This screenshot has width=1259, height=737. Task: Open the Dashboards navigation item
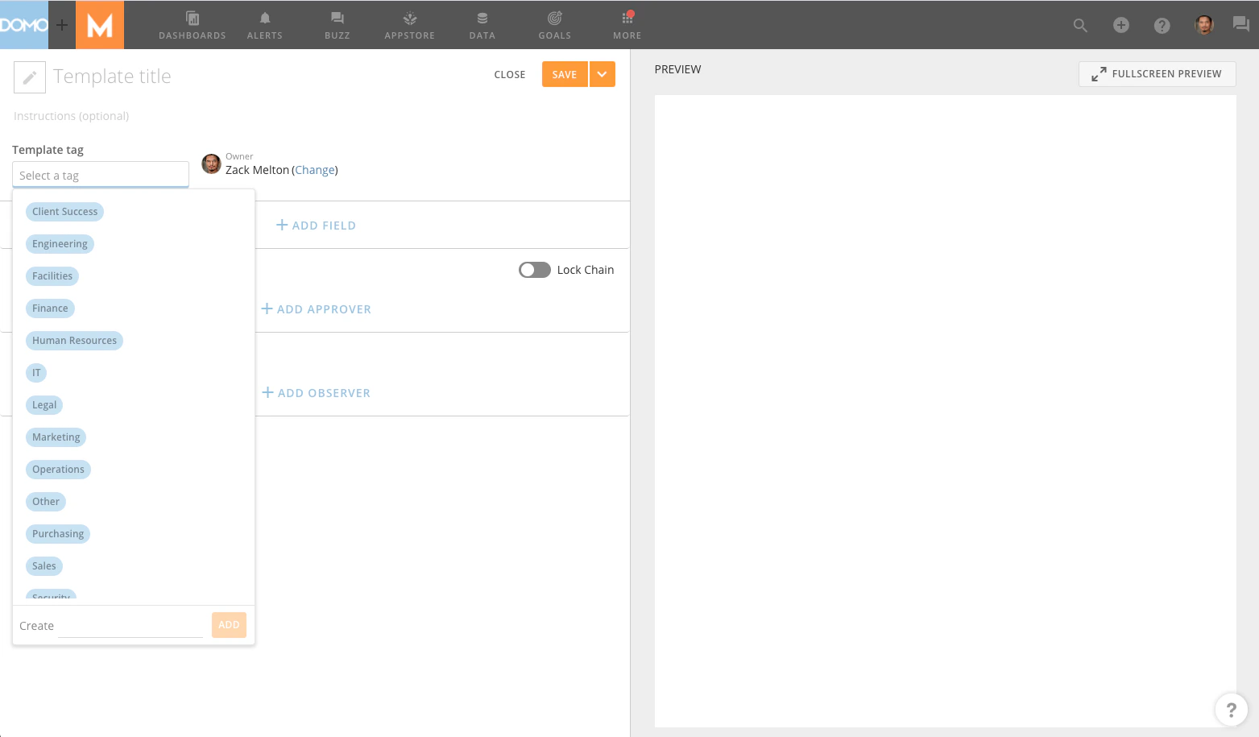click(193, 25)
